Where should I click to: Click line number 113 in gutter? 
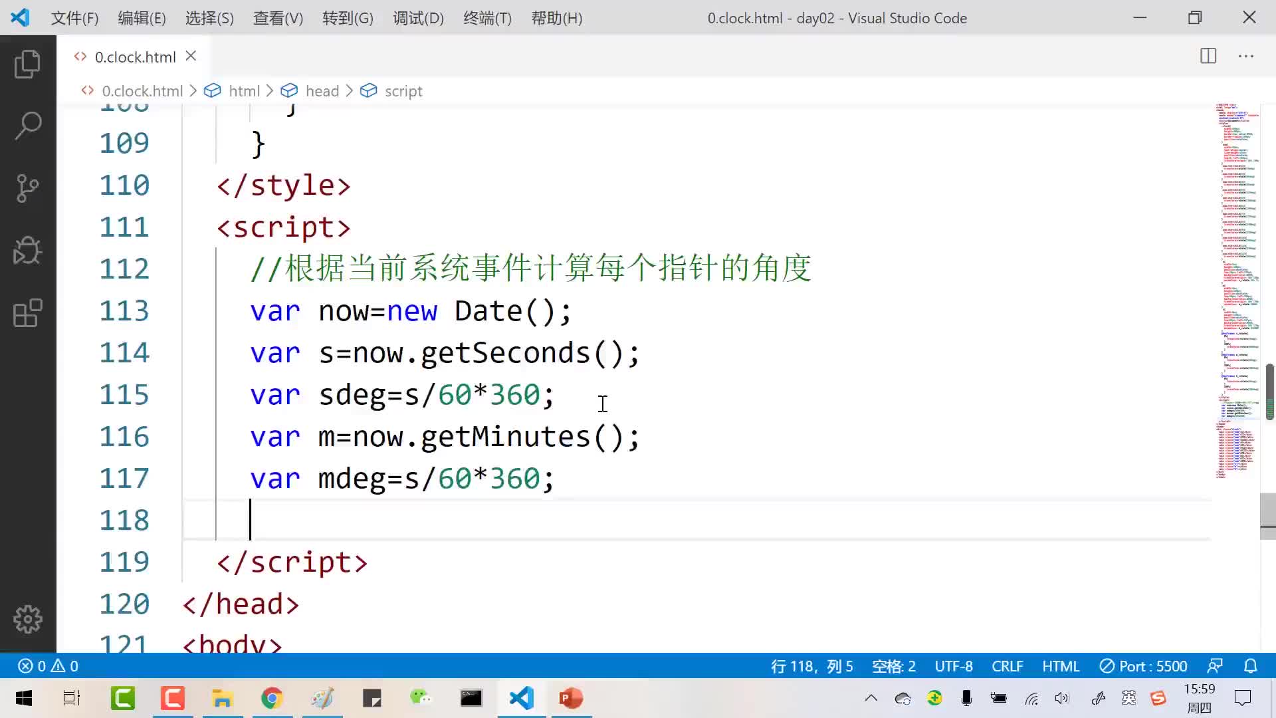pos(124,311)
